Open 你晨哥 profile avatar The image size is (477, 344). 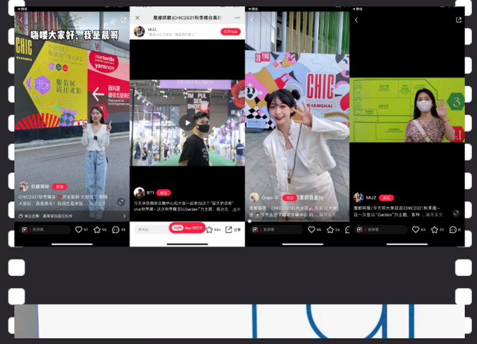tap(23, 186)
